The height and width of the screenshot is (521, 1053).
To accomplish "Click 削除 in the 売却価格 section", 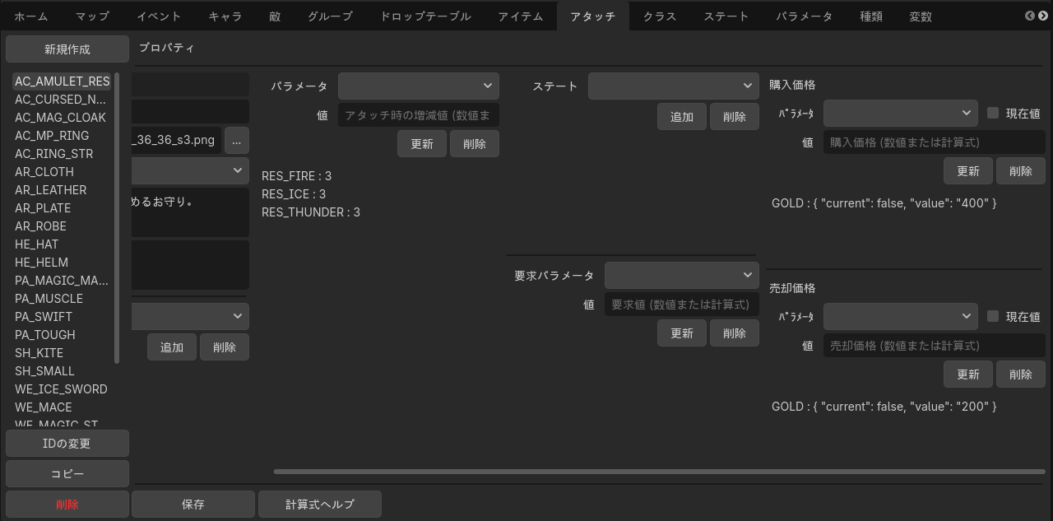I will coord(1021,374).
